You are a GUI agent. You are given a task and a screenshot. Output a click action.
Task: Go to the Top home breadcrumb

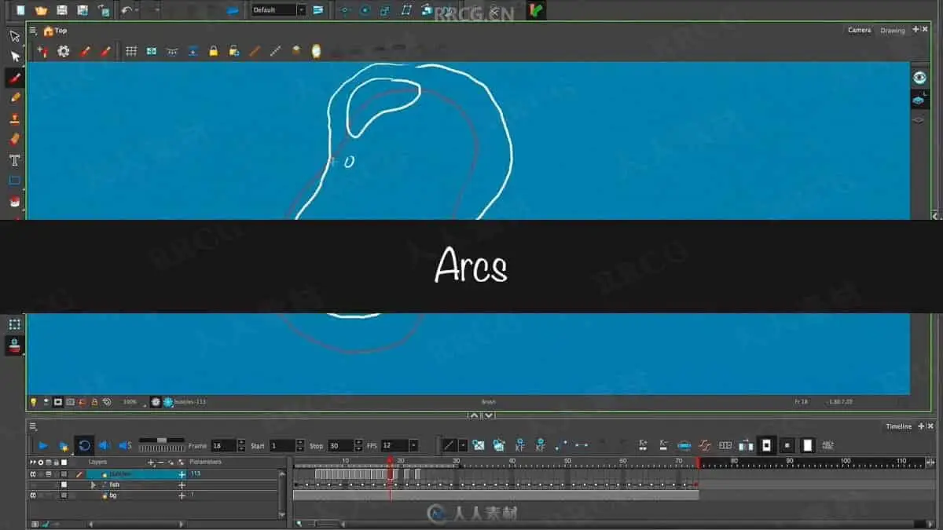point(55,31)
